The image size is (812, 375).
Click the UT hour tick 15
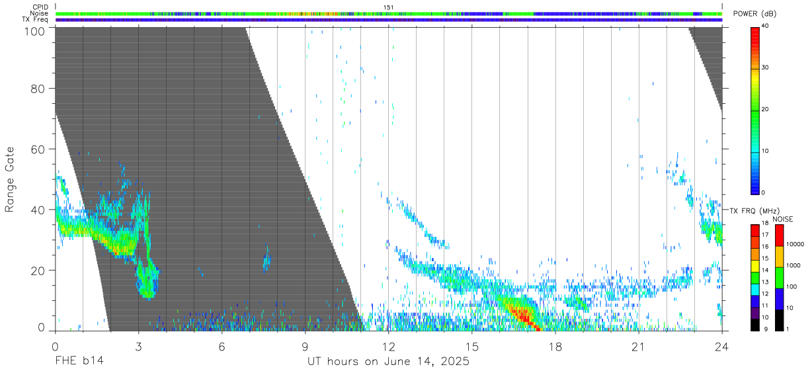pyautogui.click(x=471, y=346)
